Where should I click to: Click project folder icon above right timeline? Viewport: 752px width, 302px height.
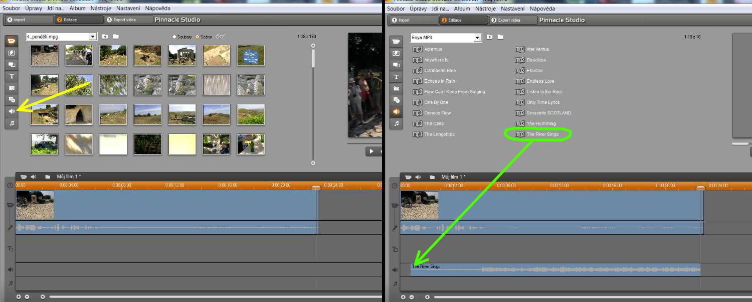[x=432, y=177]
